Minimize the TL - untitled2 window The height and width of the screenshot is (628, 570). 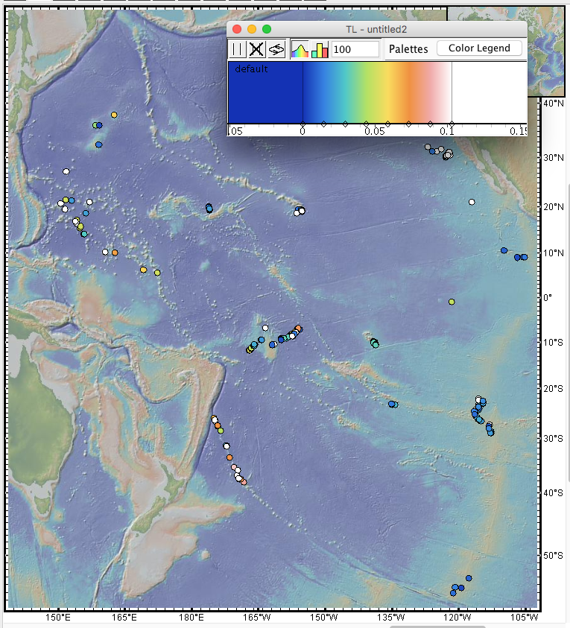click(252, 29)
